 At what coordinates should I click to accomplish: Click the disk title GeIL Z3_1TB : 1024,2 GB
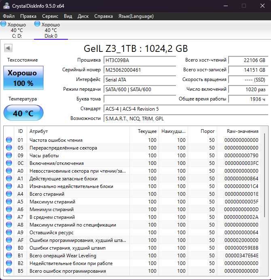point(135,48)
